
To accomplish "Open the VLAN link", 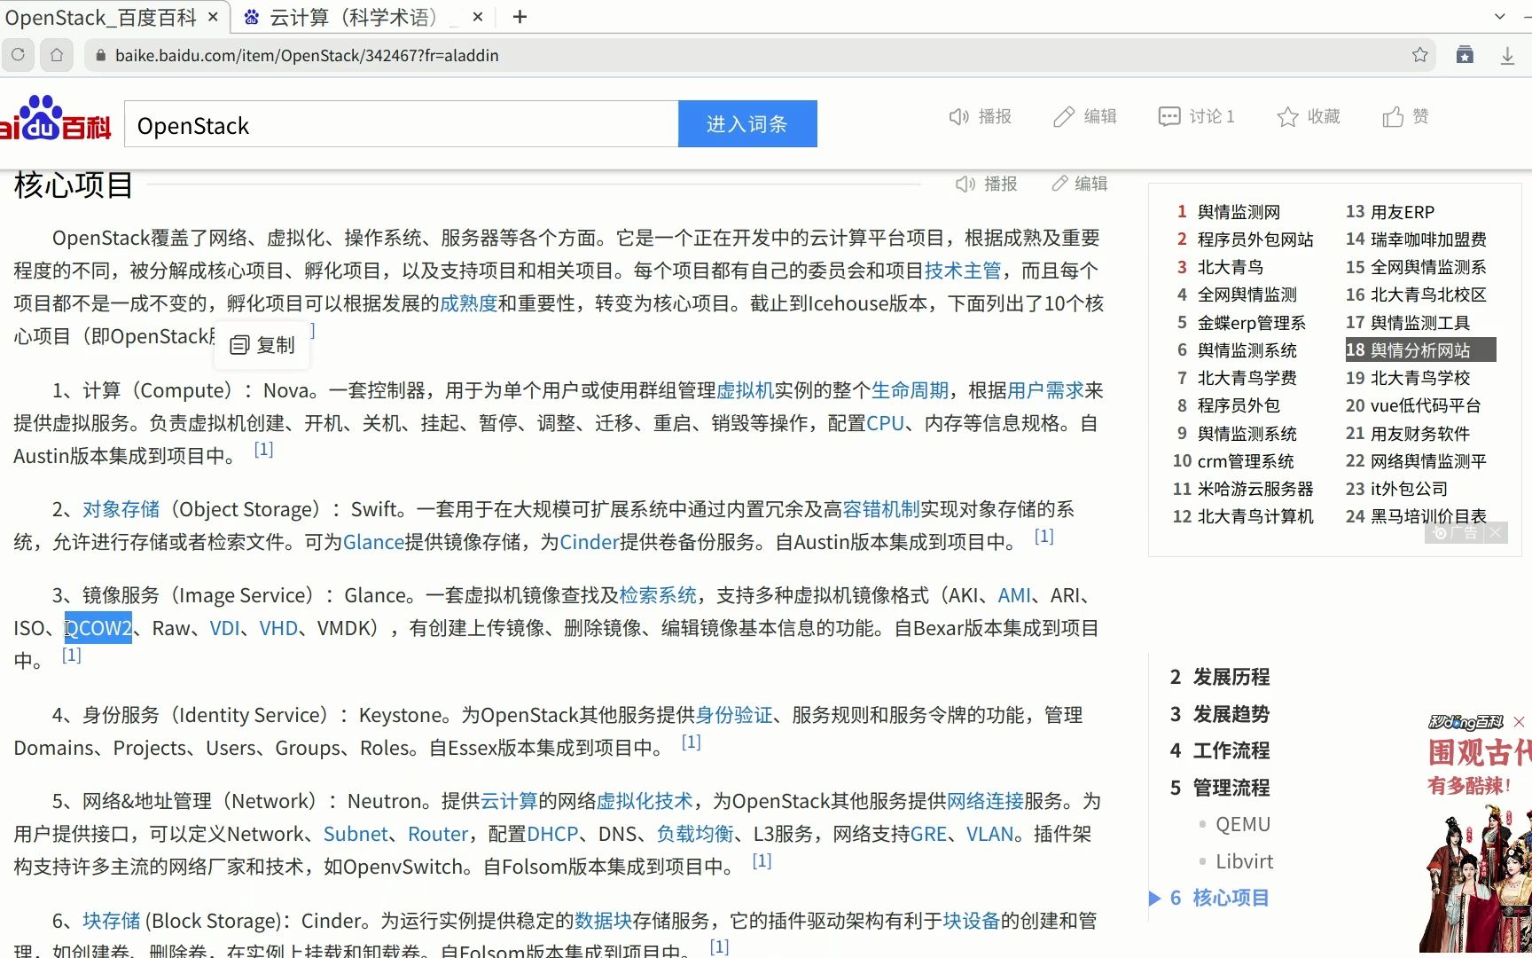I will (x=989, y=834).
